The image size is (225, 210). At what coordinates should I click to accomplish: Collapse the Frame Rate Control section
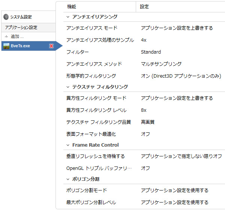coord(68,145)
